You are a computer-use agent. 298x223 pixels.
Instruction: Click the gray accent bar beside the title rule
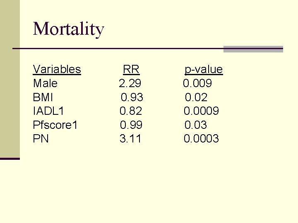pos(253,49)
